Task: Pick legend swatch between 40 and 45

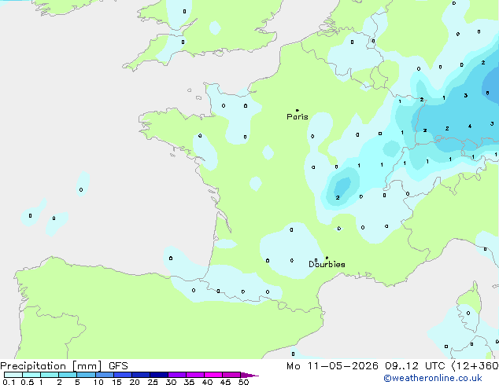Action: [x=213, y=375]
